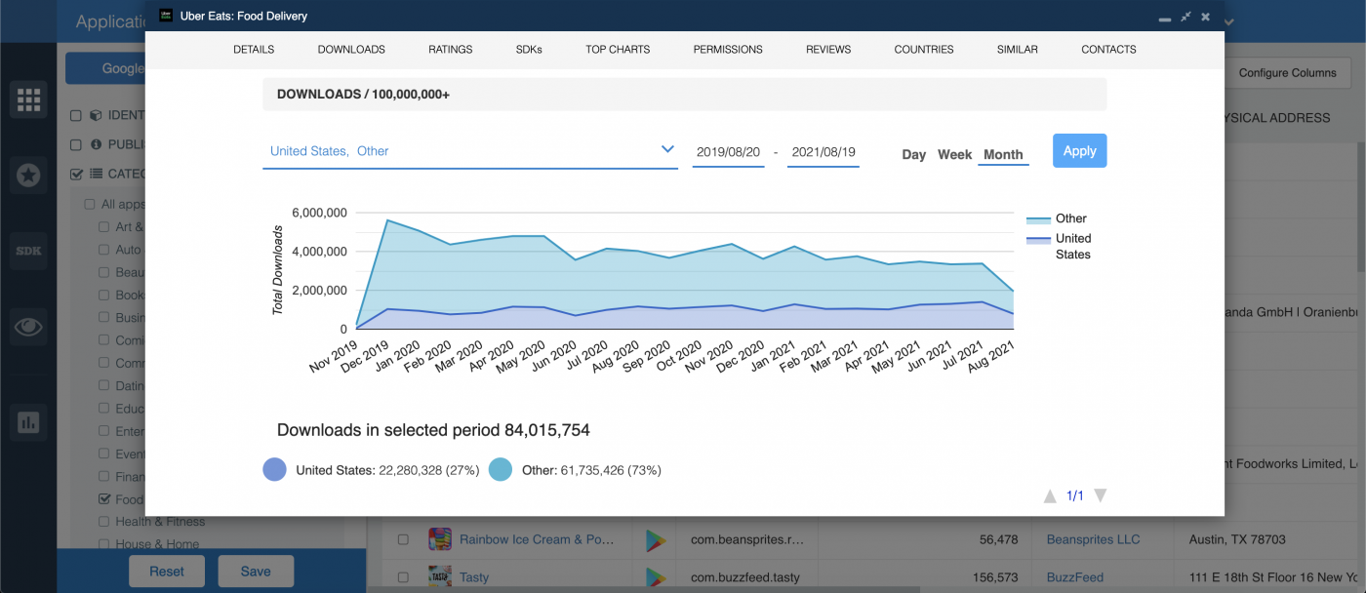Click the com.buzzfeed.tasty package cell
Viewport: 1366px width, 593px height.
pyautogui.click(x=746, y=577)
